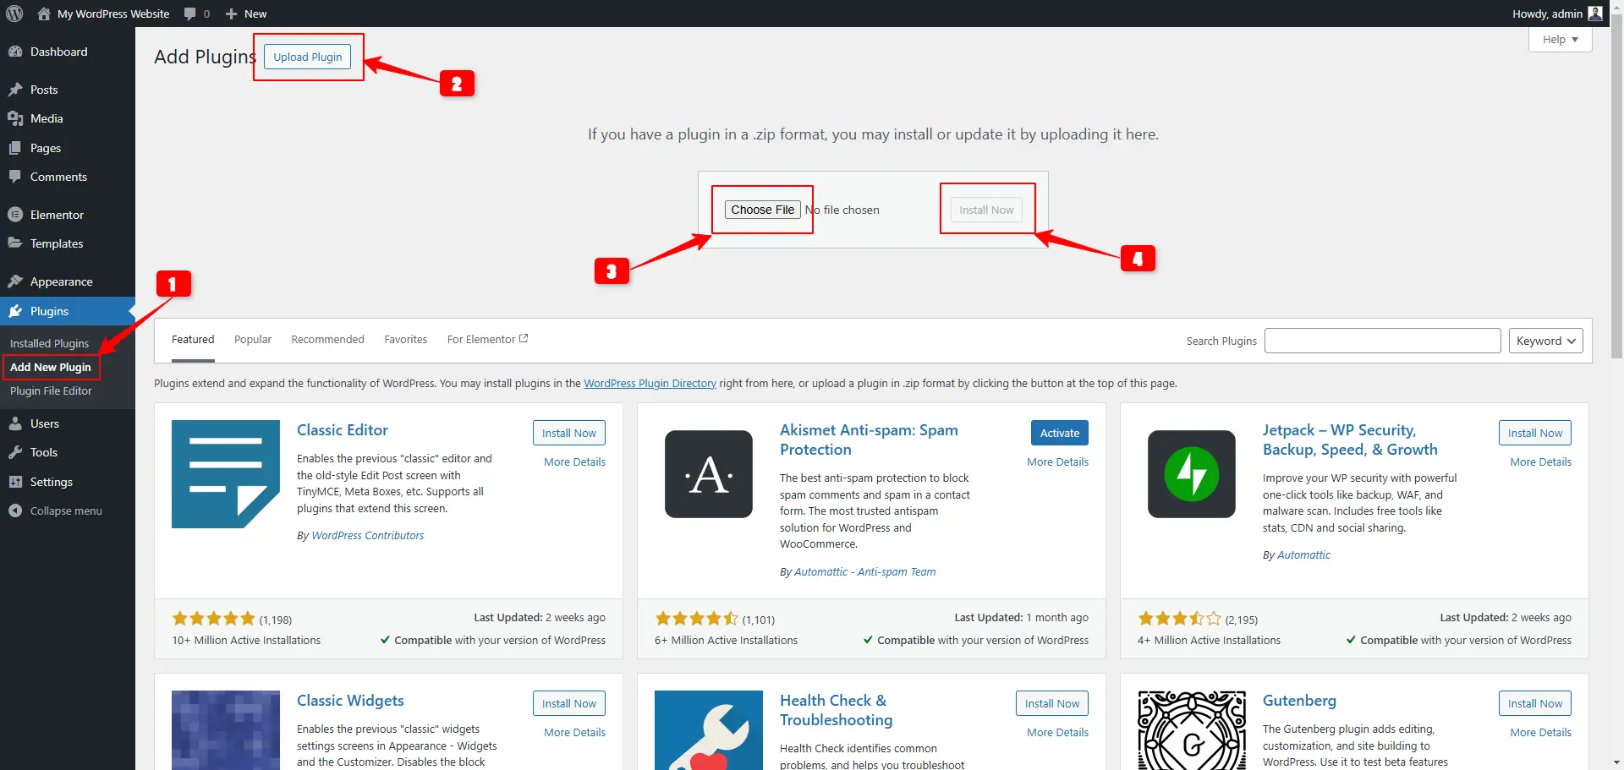Open the WordPress logo menu
Screen dimensions: 1624x770
(x=14, y=14)
